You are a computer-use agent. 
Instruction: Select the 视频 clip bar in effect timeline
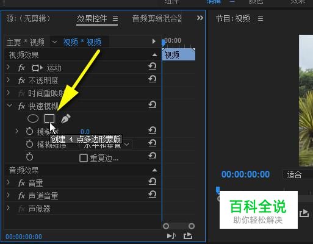click(179, 54)
